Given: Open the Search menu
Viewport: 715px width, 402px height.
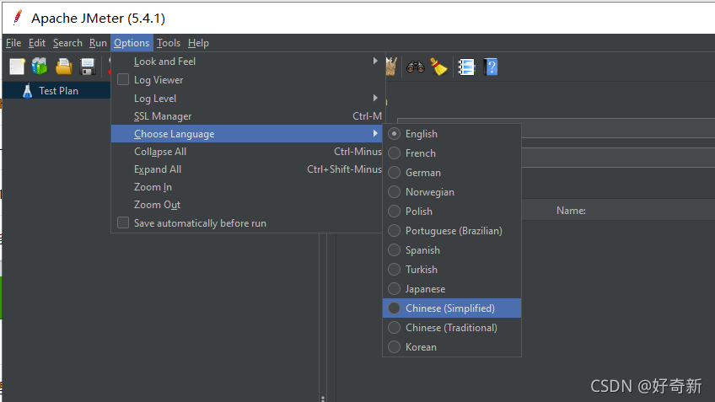Looking at the screenshot, I should 67,43.
